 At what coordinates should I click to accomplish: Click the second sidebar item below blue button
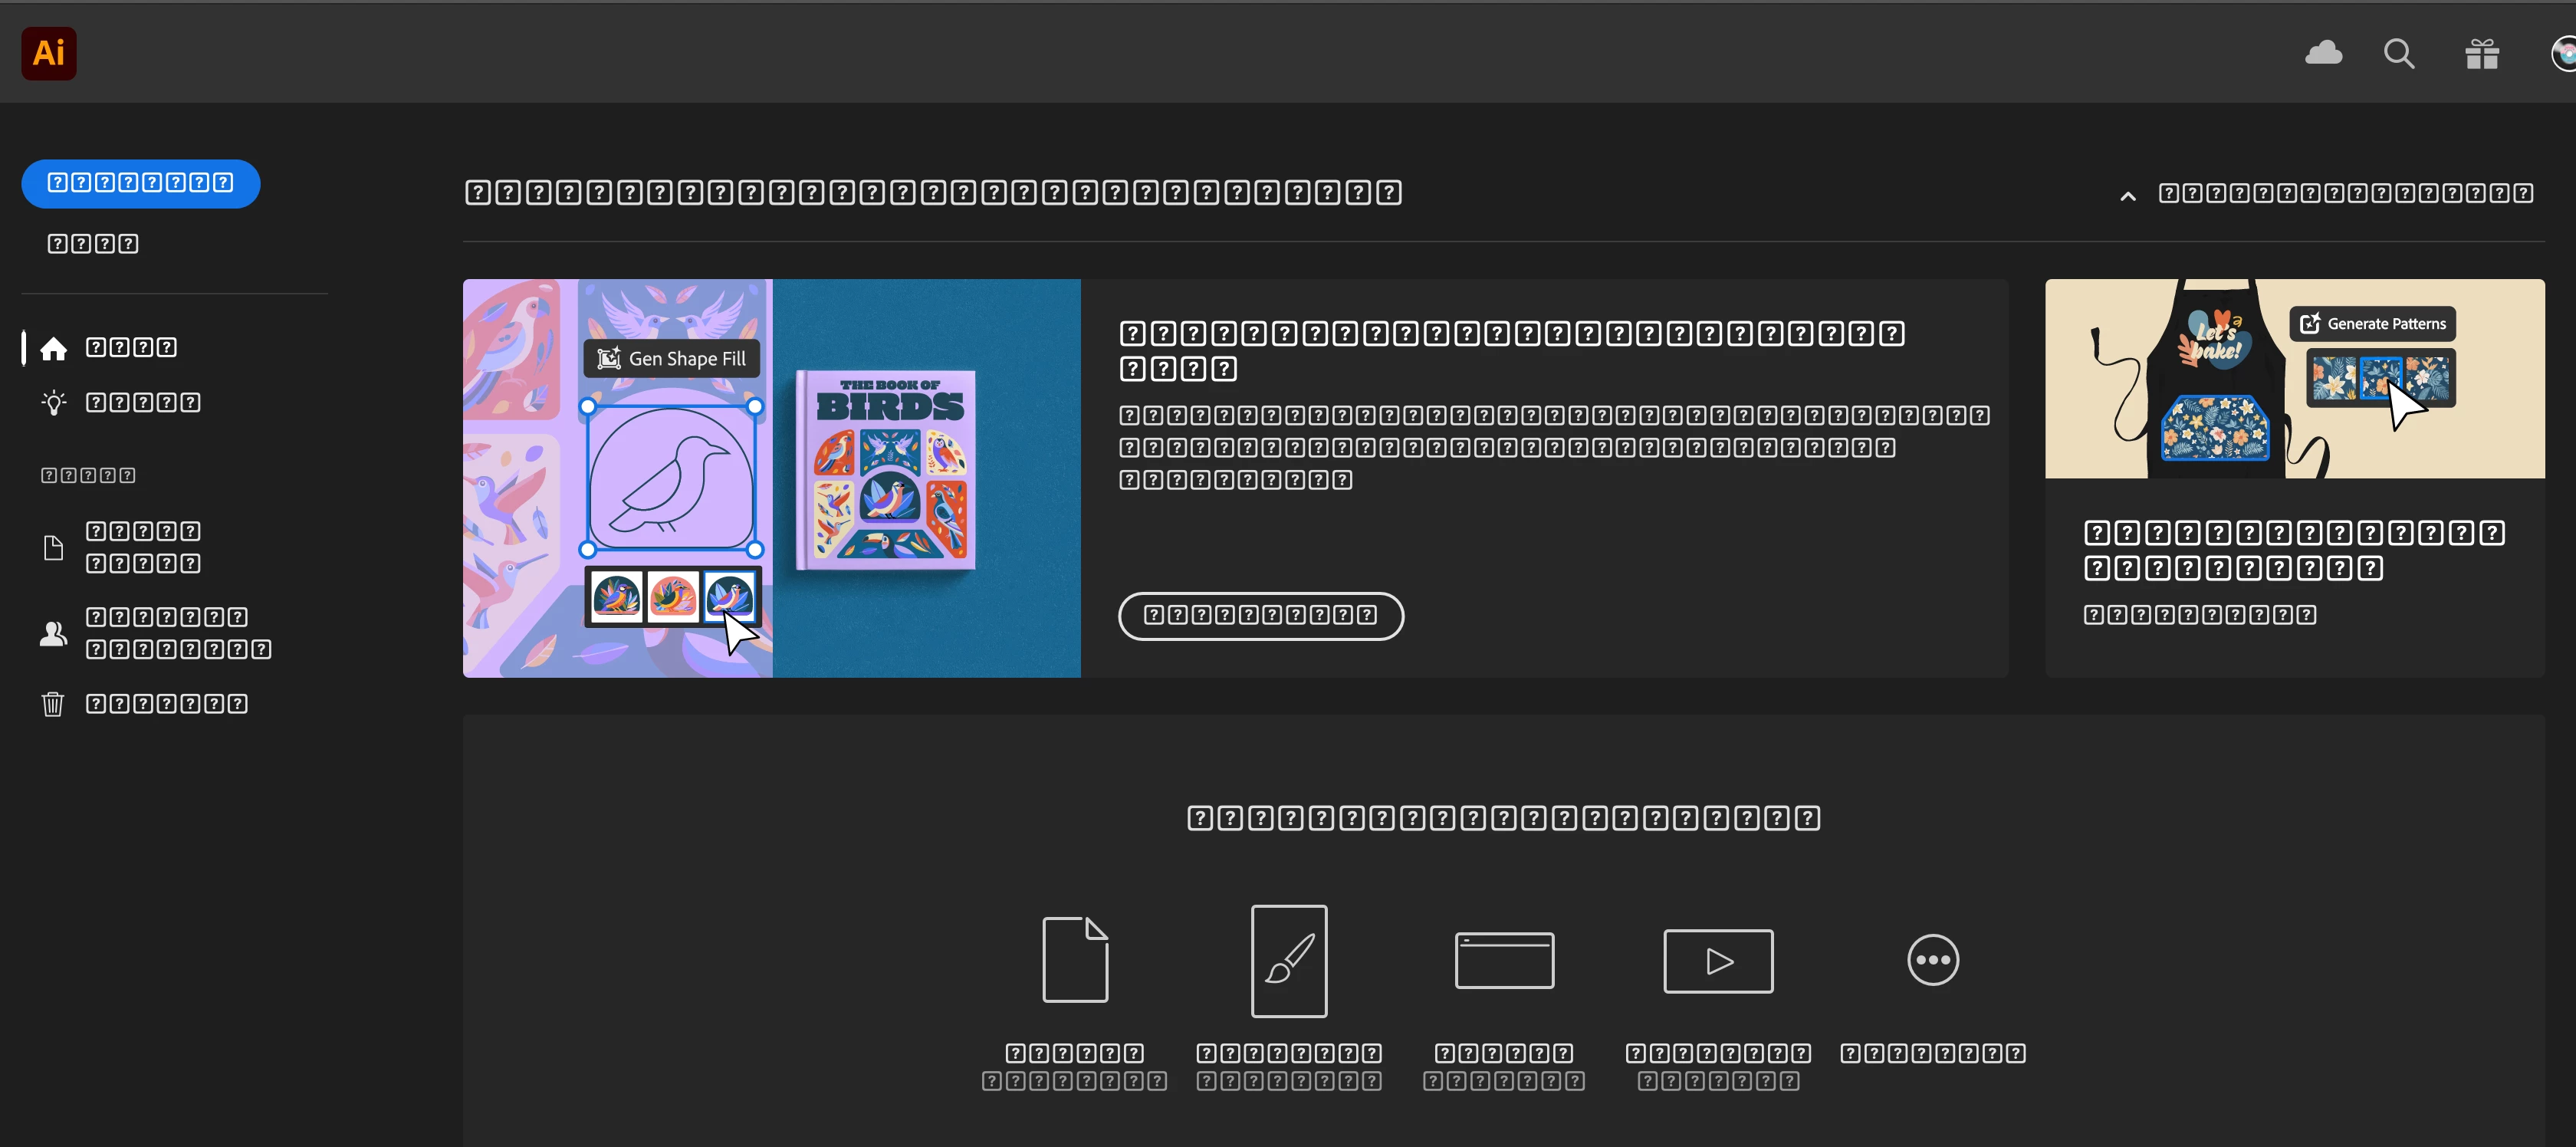pos(93,244)
